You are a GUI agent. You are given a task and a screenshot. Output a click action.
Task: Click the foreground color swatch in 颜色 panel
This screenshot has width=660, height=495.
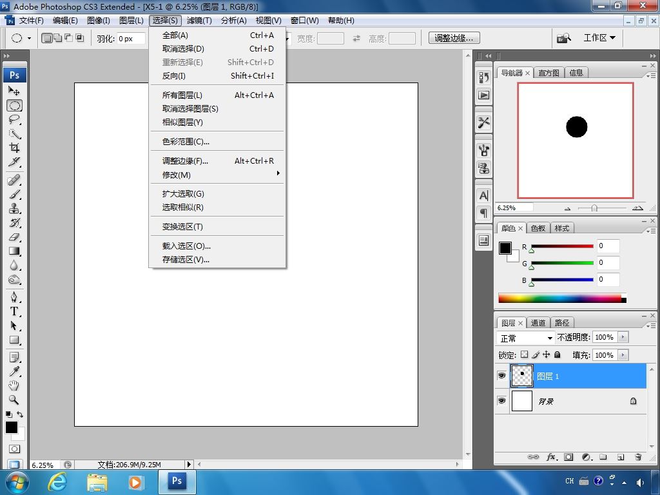click(505, 248)
